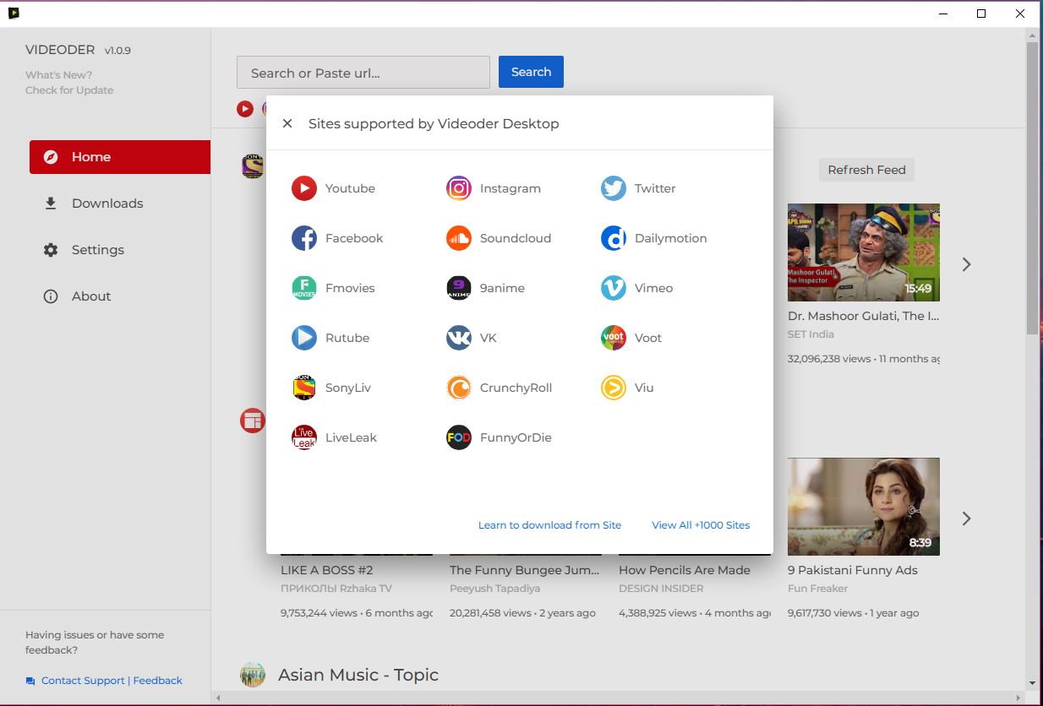Open the Downloads section
Image resolution: width=1043 pixels, height=706 pixels.
[106, 203]
